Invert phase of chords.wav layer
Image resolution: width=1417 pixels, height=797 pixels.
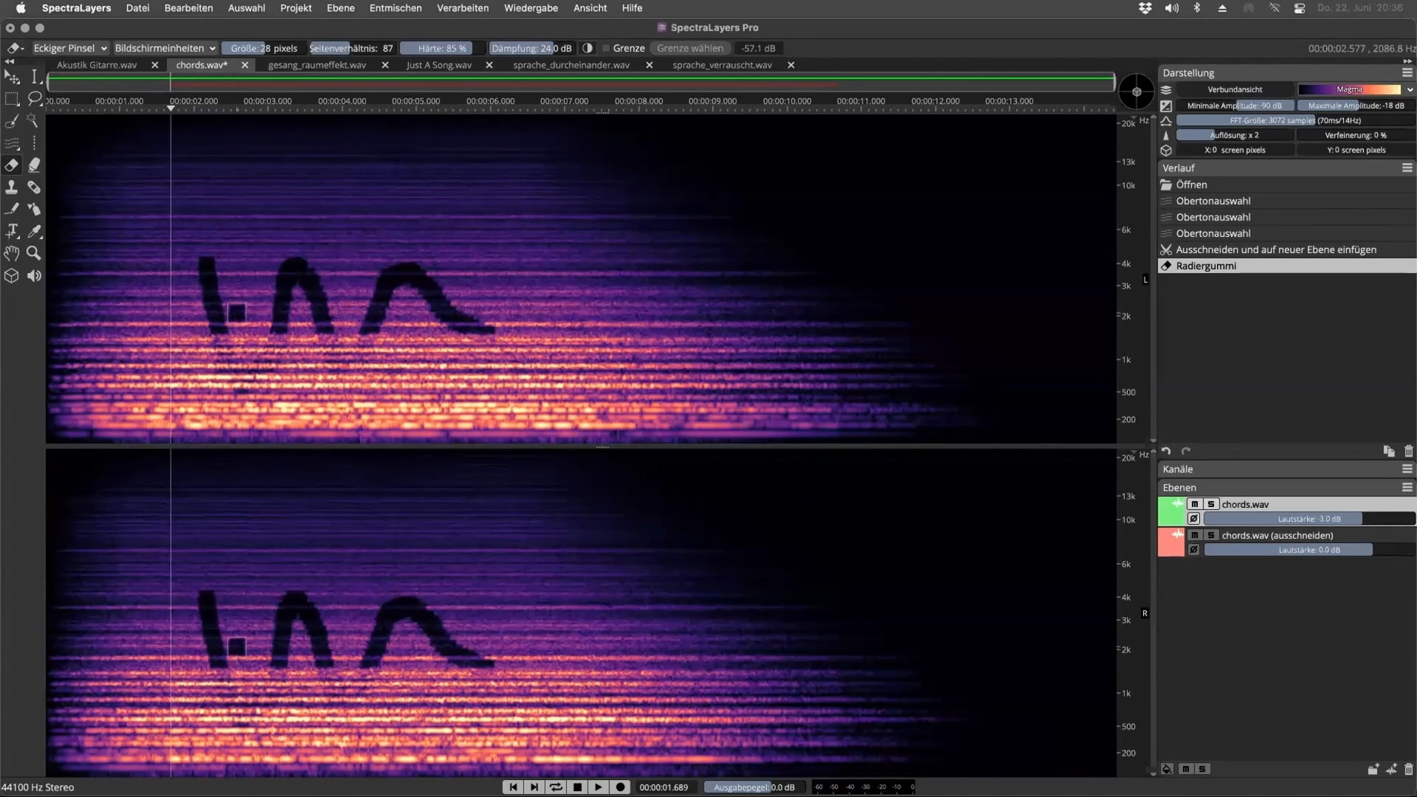pyautogui.click(x=1193, y=519)
